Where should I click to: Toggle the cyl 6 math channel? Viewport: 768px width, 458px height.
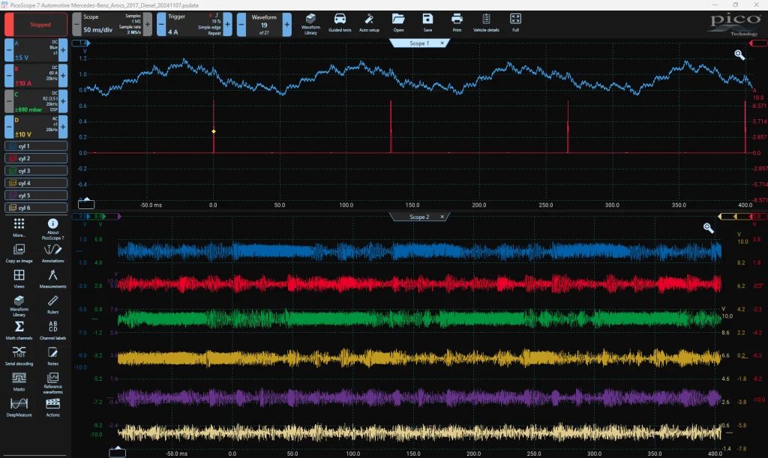pos(36,208)
